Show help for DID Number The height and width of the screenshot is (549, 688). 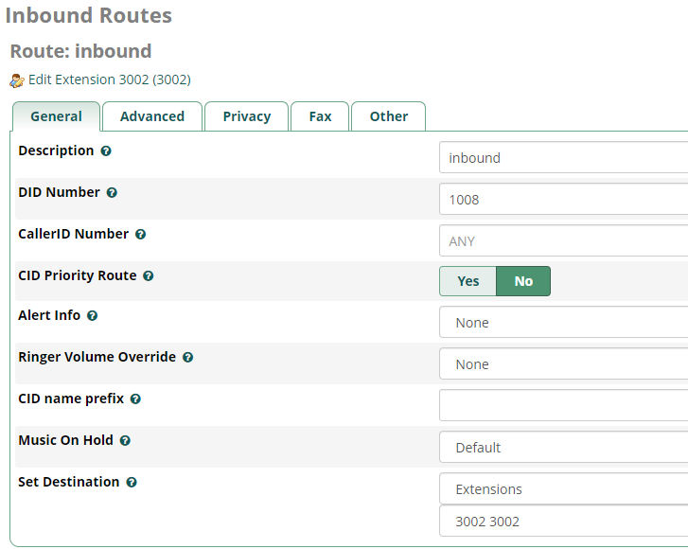112,193
